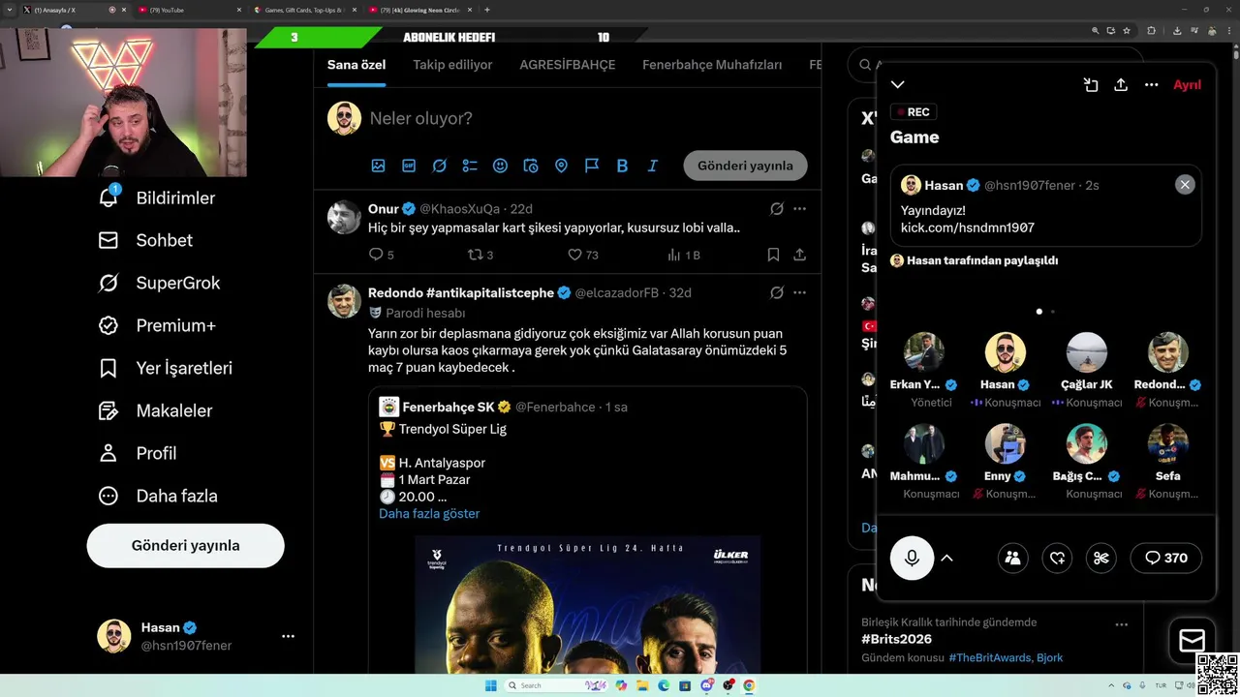
Task: Add a poll to the post
Action: click(470, 166)
